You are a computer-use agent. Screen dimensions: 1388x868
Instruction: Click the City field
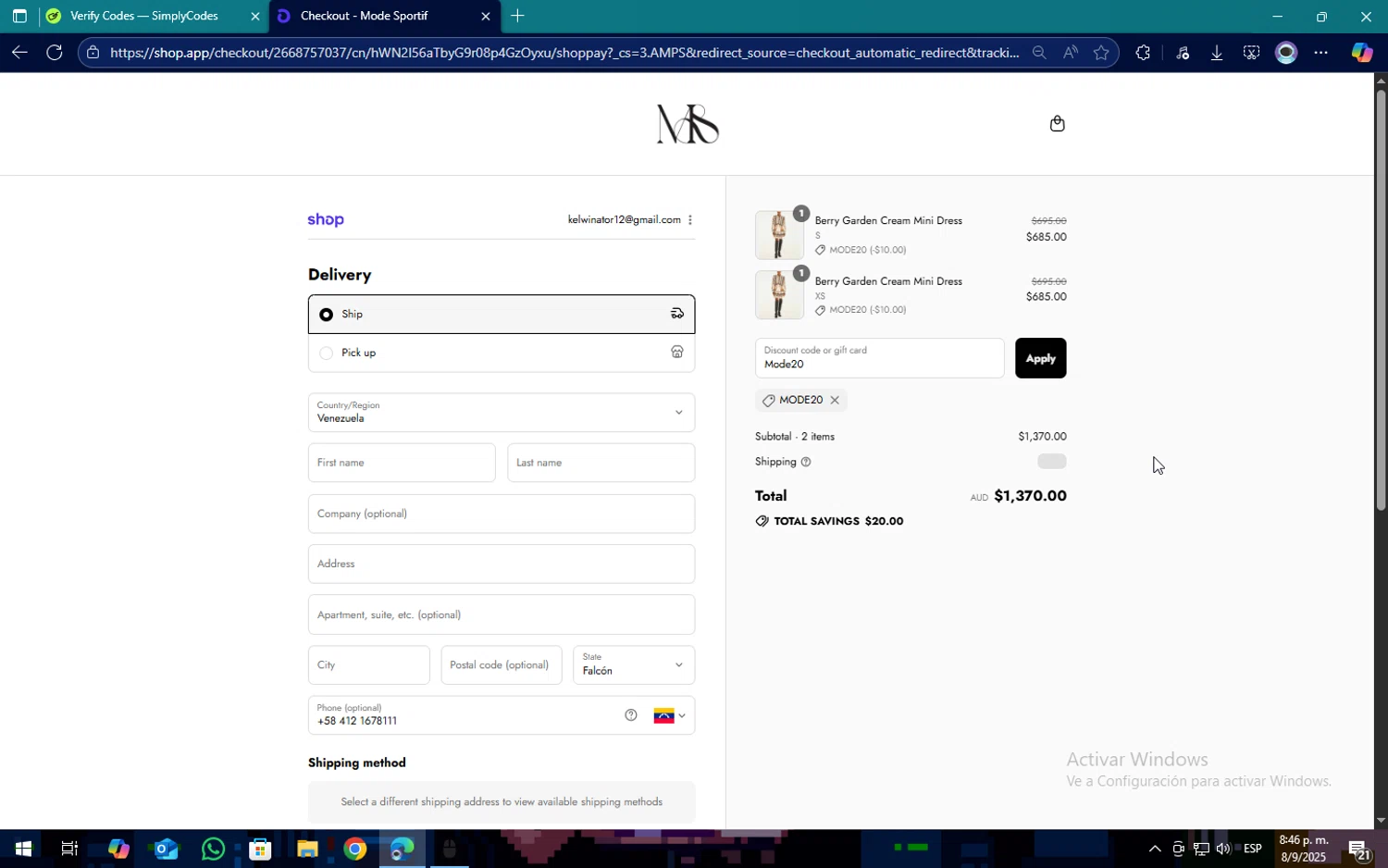[368, 665]
